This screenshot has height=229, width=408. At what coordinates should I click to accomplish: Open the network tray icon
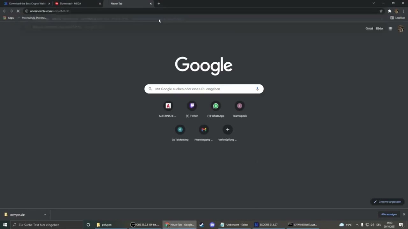coord(367,225)
